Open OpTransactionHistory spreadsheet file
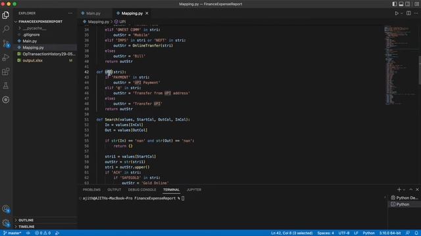This screenshot has height=236, width=421. click(49, 54)
